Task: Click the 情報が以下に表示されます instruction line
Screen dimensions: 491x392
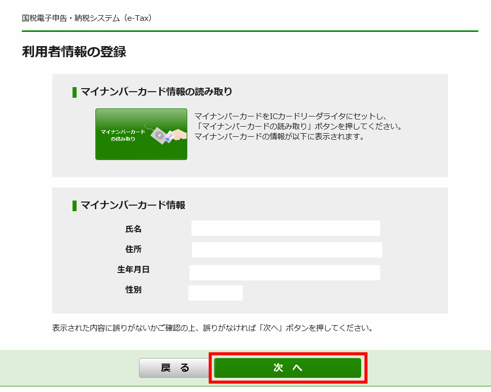Action: (279, 137)
